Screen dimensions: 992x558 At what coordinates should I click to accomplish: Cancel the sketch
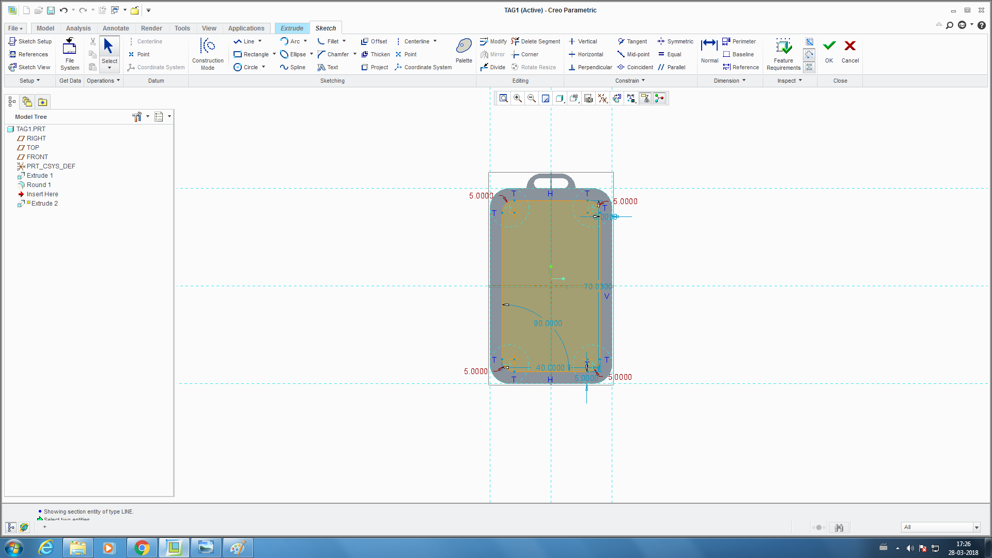pos(850,51)
